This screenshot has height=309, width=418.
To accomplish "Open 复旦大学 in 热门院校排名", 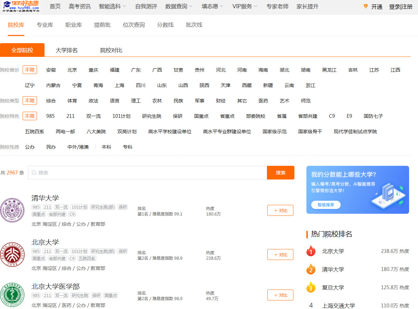I will [333, 287].
